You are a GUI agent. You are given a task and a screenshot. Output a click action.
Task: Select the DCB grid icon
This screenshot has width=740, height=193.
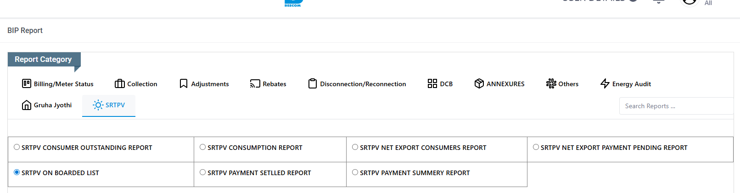(x=432, y=83)
